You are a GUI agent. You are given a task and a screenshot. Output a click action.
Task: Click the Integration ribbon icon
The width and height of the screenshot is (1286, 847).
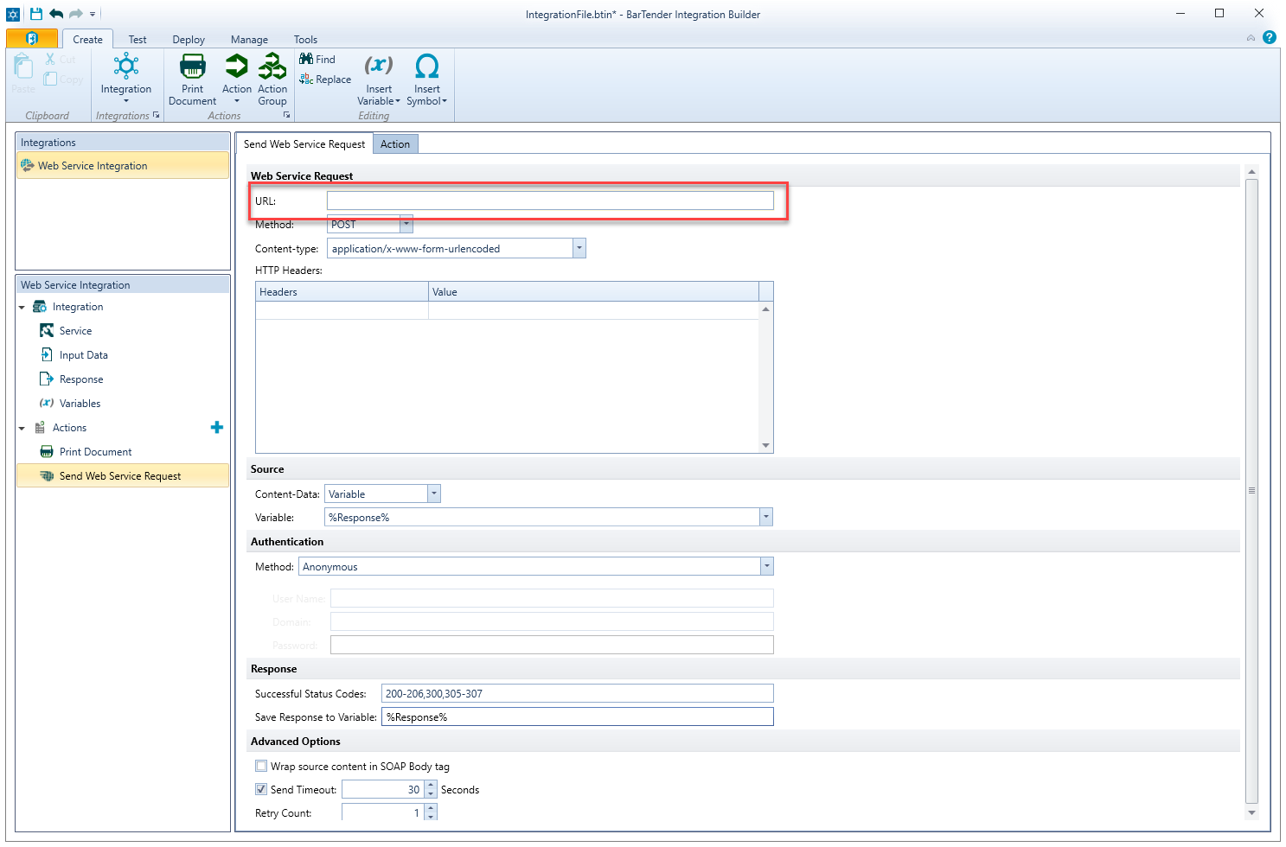pos(126,66)
